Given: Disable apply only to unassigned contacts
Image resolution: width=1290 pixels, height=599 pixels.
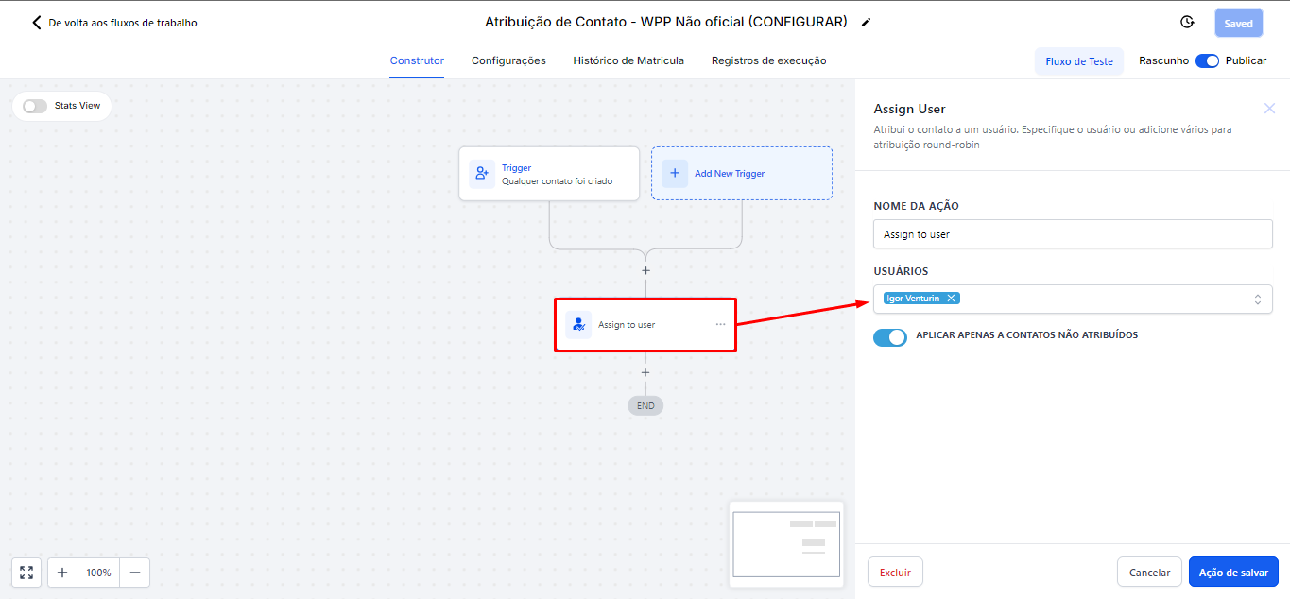Looking at the screenshot, I should (x=889, y=337).
